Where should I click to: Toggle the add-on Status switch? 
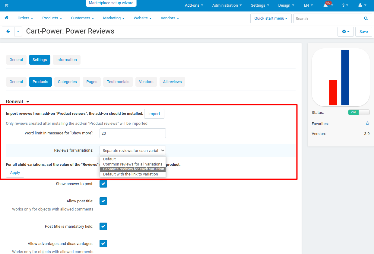[x=359, y=112]
